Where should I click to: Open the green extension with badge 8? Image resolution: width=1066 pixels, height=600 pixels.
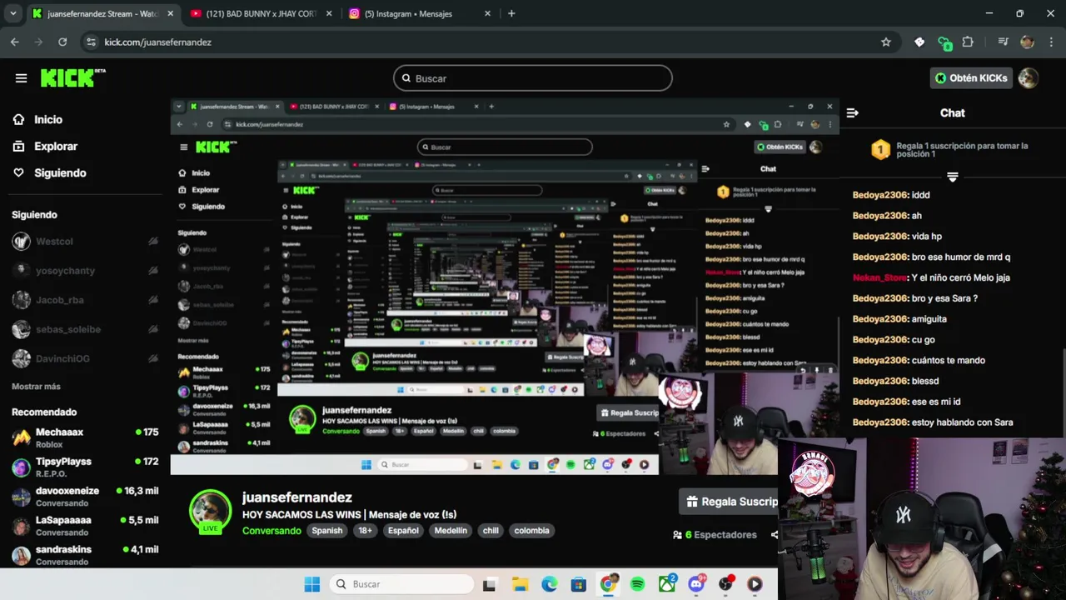(944, 42)
